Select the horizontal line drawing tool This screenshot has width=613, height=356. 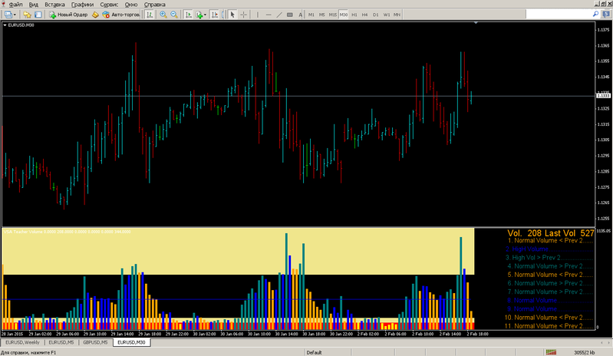(x=269, y=15)
